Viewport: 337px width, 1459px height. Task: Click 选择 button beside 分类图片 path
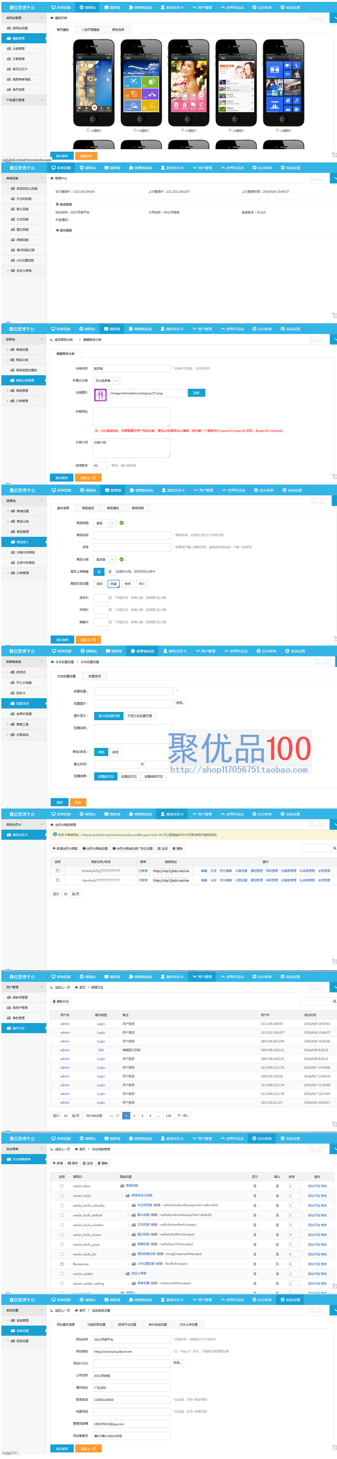tap(196, 393)
